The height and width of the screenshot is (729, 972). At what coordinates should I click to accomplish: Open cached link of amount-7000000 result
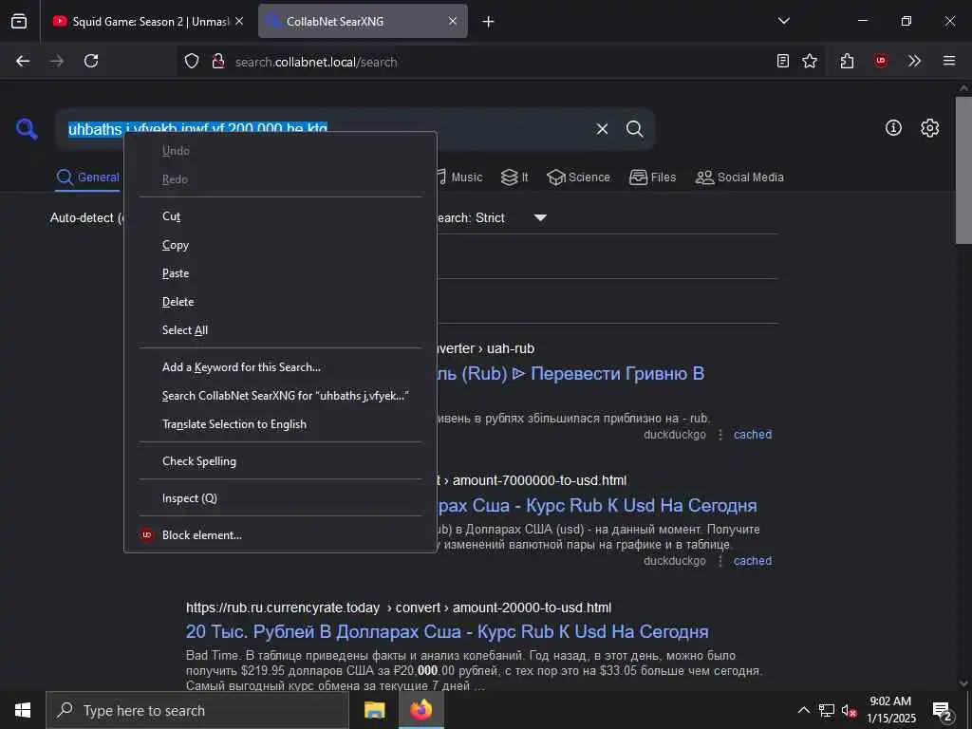tap(753, 561)
